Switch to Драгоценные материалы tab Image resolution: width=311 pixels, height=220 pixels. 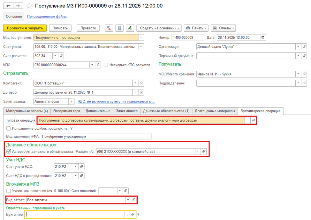pyautogui.click(x=215, y=111)
